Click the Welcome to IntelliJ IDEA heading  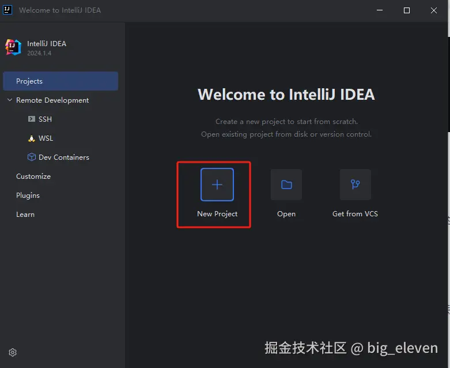(x=286, y=94)
